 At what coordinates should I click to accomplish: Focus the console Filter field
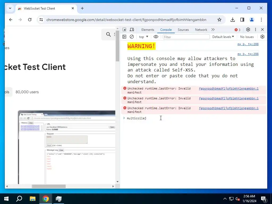pos(186,37)
